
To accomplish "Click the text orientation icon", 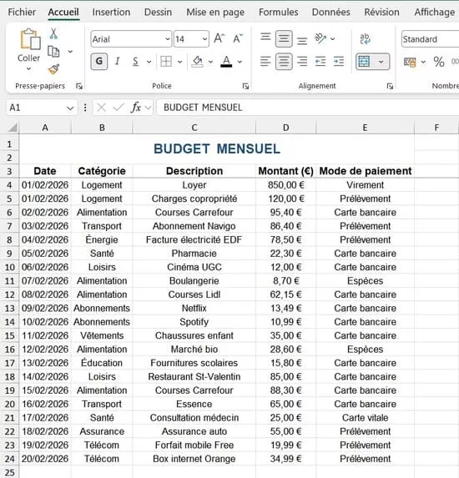I will click(x=320, y=38).
